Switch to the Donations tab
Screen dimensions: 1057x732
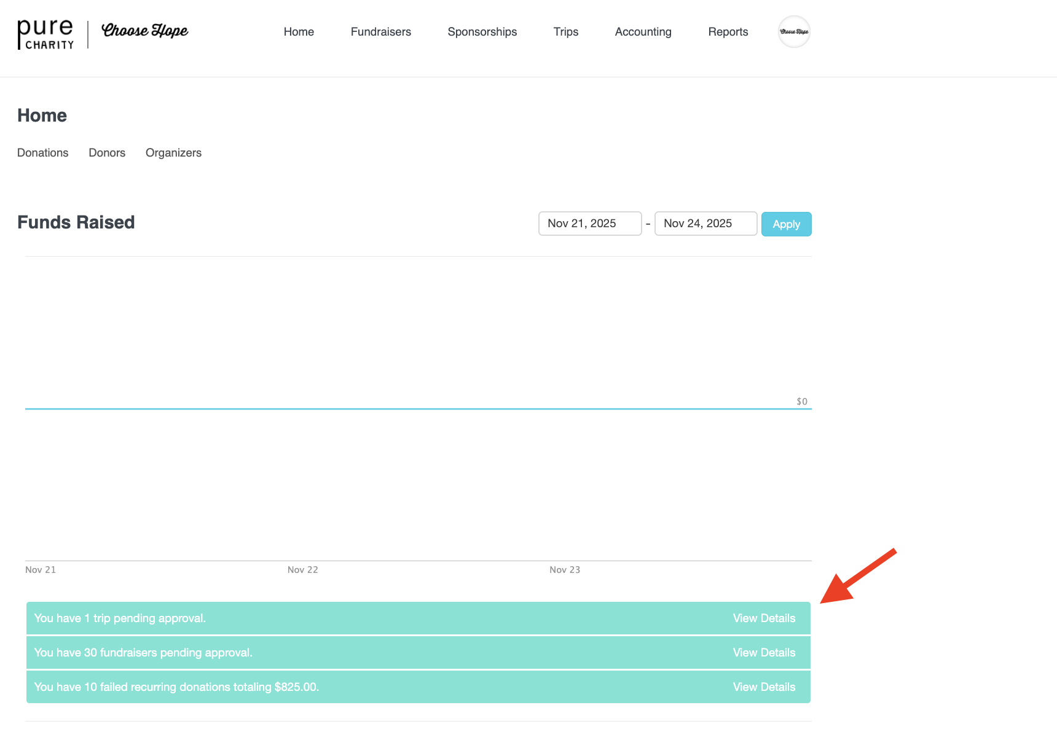pyautogui.click(x=43, y=153)
